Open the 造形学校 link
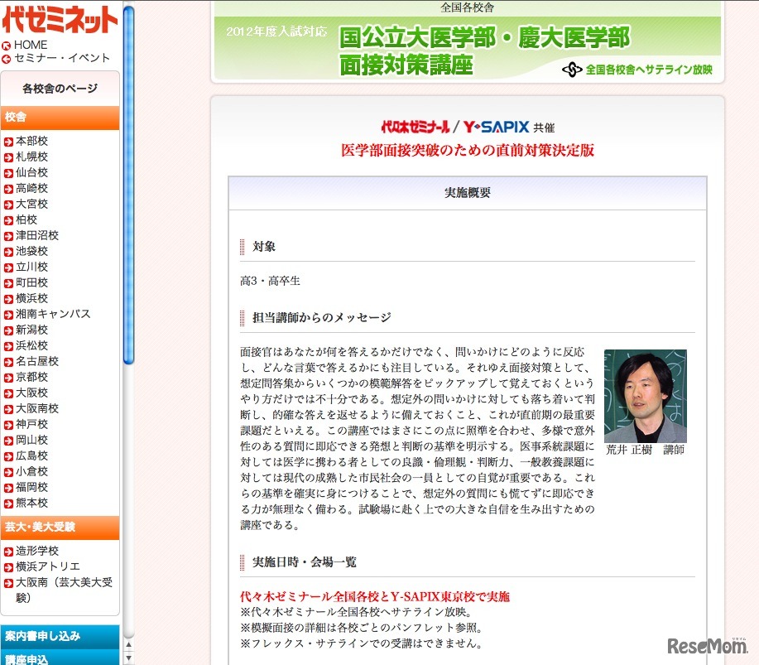 pyautogui.click(x=37, y=551)
